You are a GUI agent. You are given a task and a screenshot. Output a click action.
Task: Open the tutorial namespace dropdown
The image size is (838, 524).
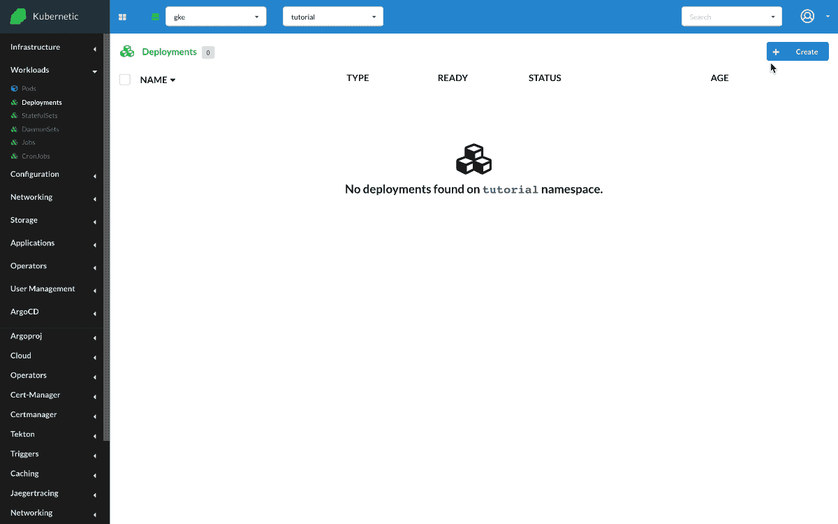click(x=332, y=16)
